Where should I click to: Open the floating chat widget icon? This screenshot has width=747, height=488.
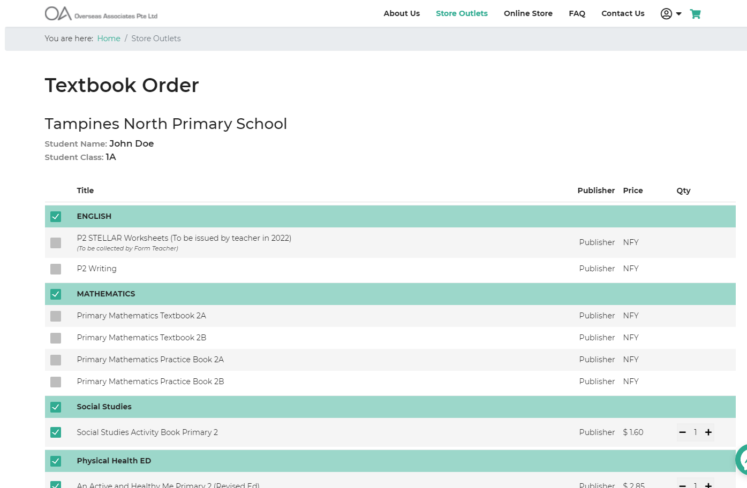[742, 459]
